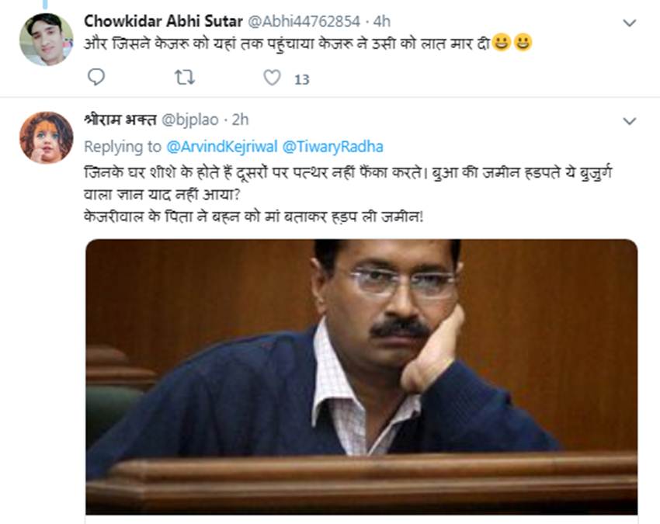Viewport: 660px width, 524px height.
Task: Click the like count showing 13
Action: tap(302, 78)
